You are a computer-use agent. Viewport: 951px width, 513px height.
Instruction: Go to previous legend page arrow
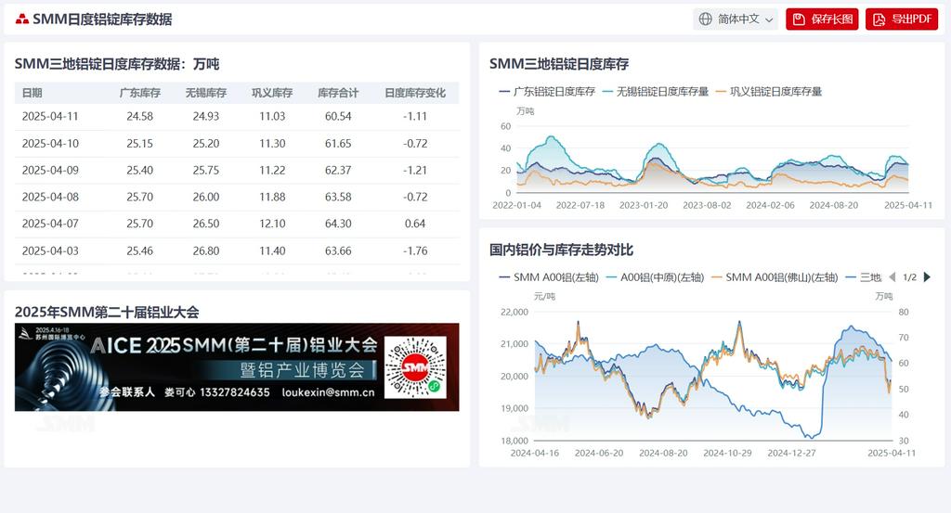892,277
